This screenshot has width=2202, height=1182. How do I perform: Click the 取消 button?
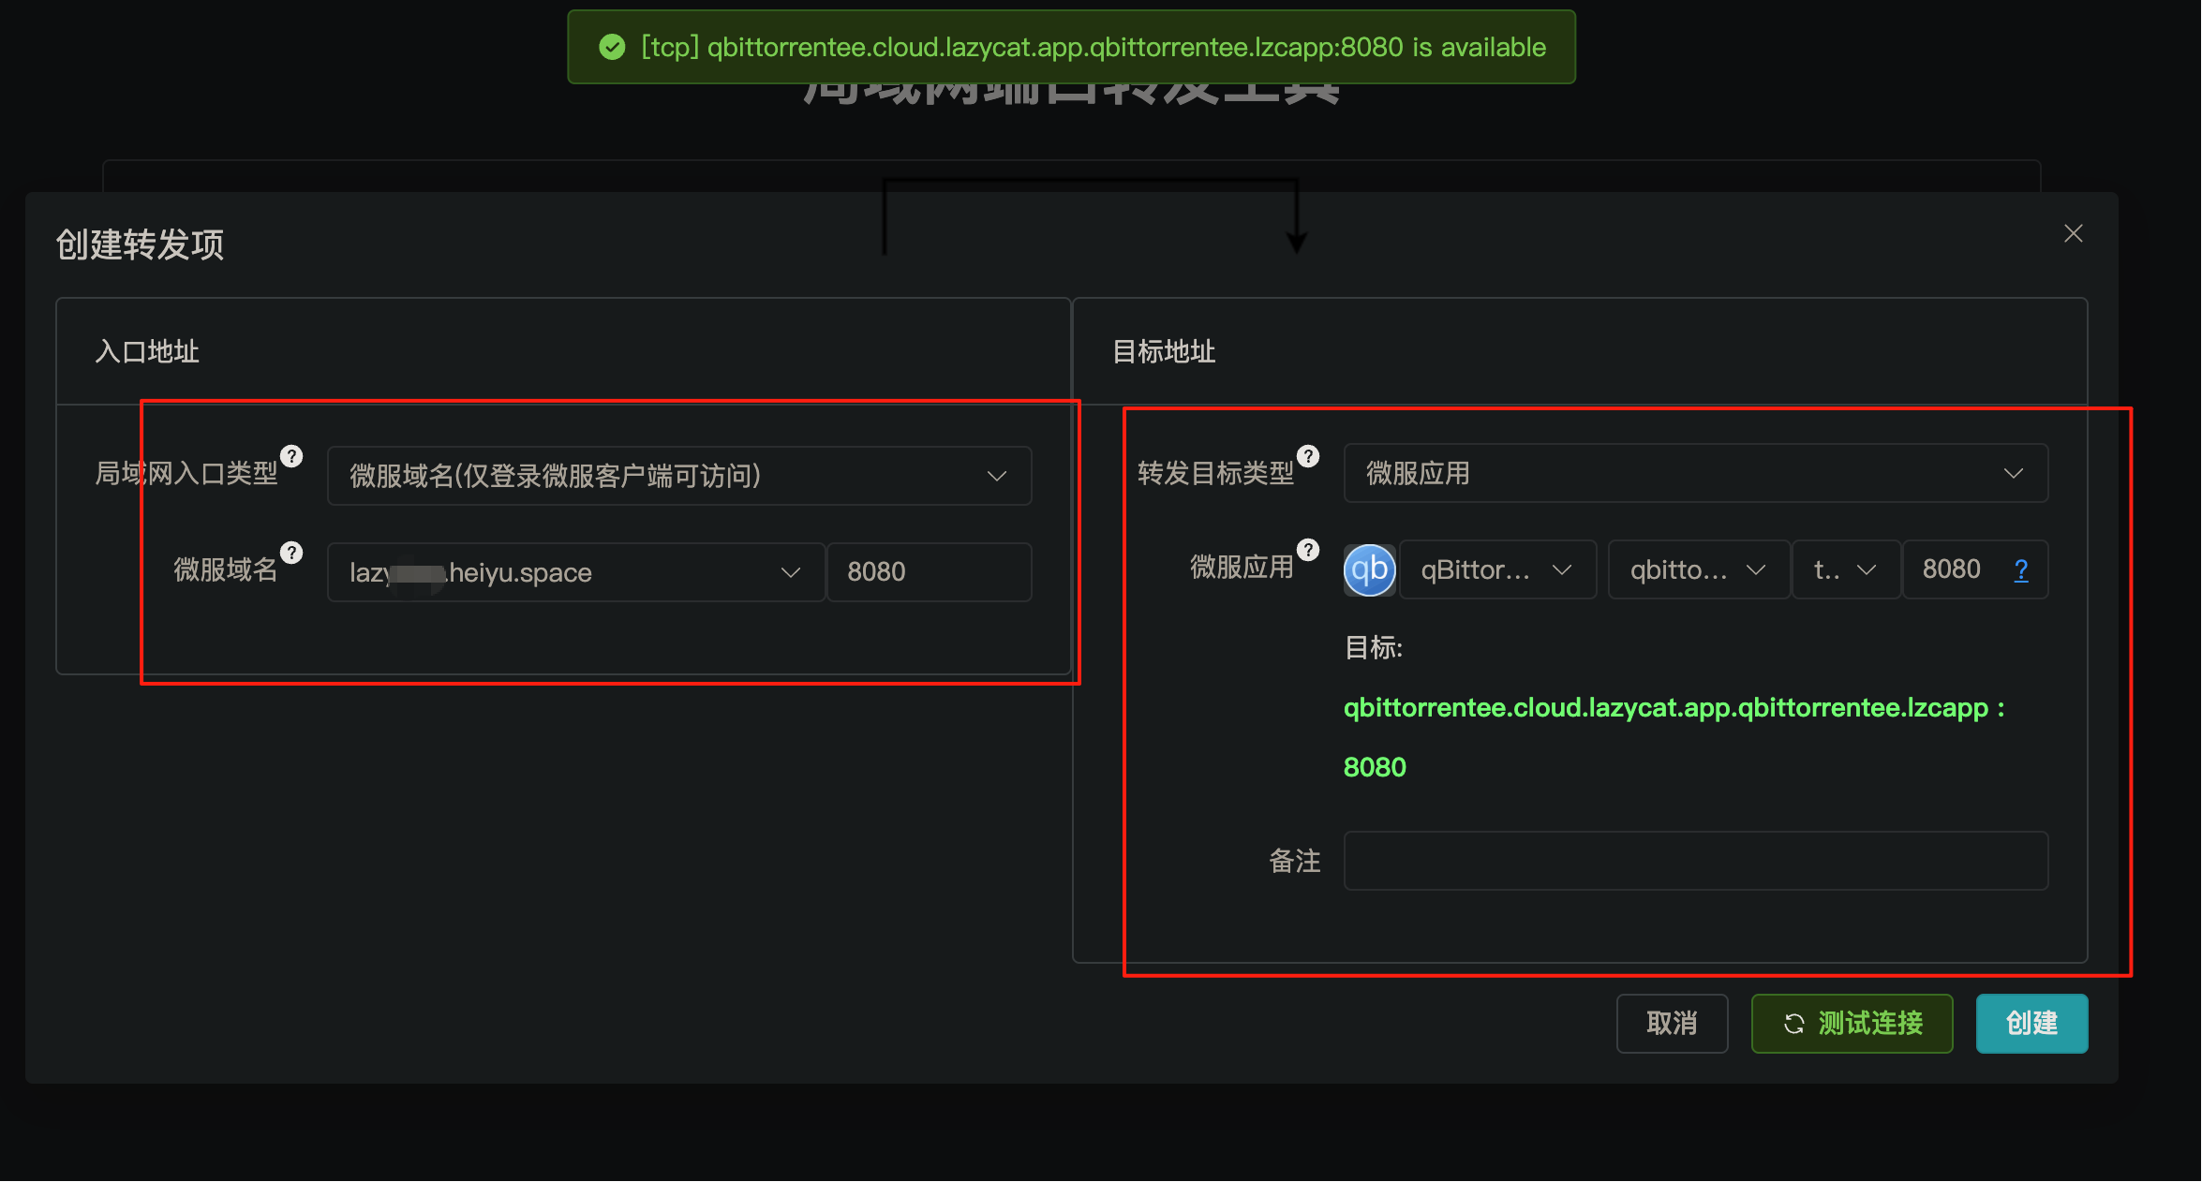click(1672, 1023)
